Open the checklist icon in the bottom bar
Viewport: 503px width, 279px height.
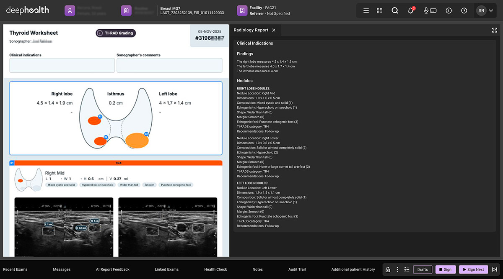[407, 269]
